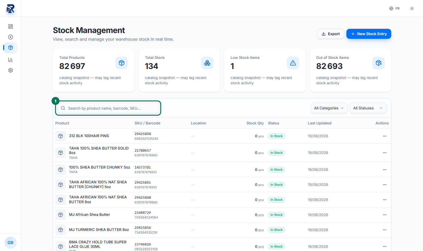Open the All Categories dropdown
This screenshot has height=251, width=423.
tap(329, 108)
